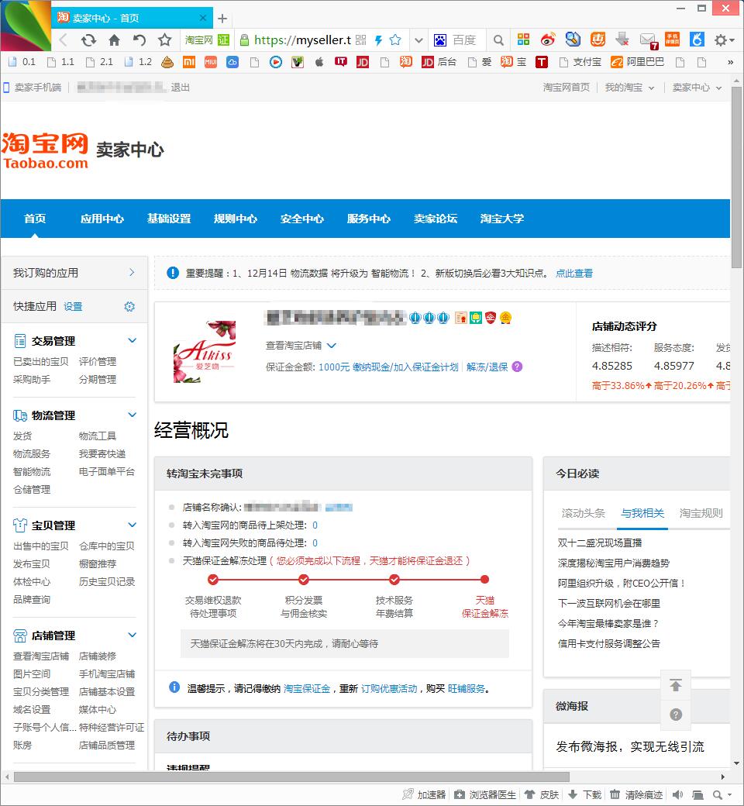Go to the browser home page icon
This screenshot has width=744, height=806.
pos(114,40)
